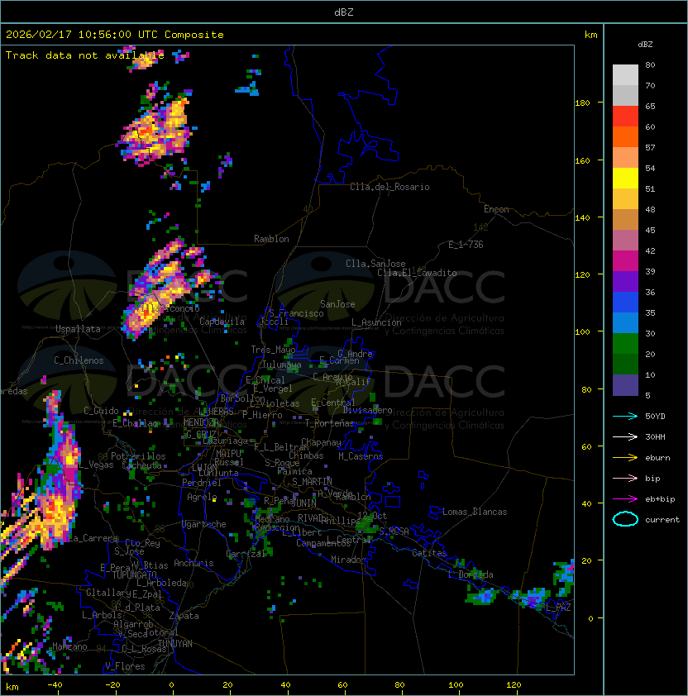The image size is (688, 696).
Task: Click the Zapata label
Action: click(184, 616)
